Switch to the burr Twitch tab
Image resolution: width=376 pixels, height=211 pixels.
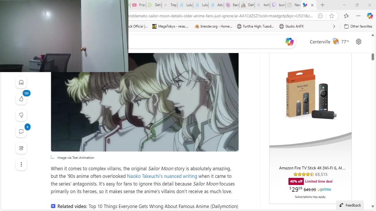(x=279, y=5)
